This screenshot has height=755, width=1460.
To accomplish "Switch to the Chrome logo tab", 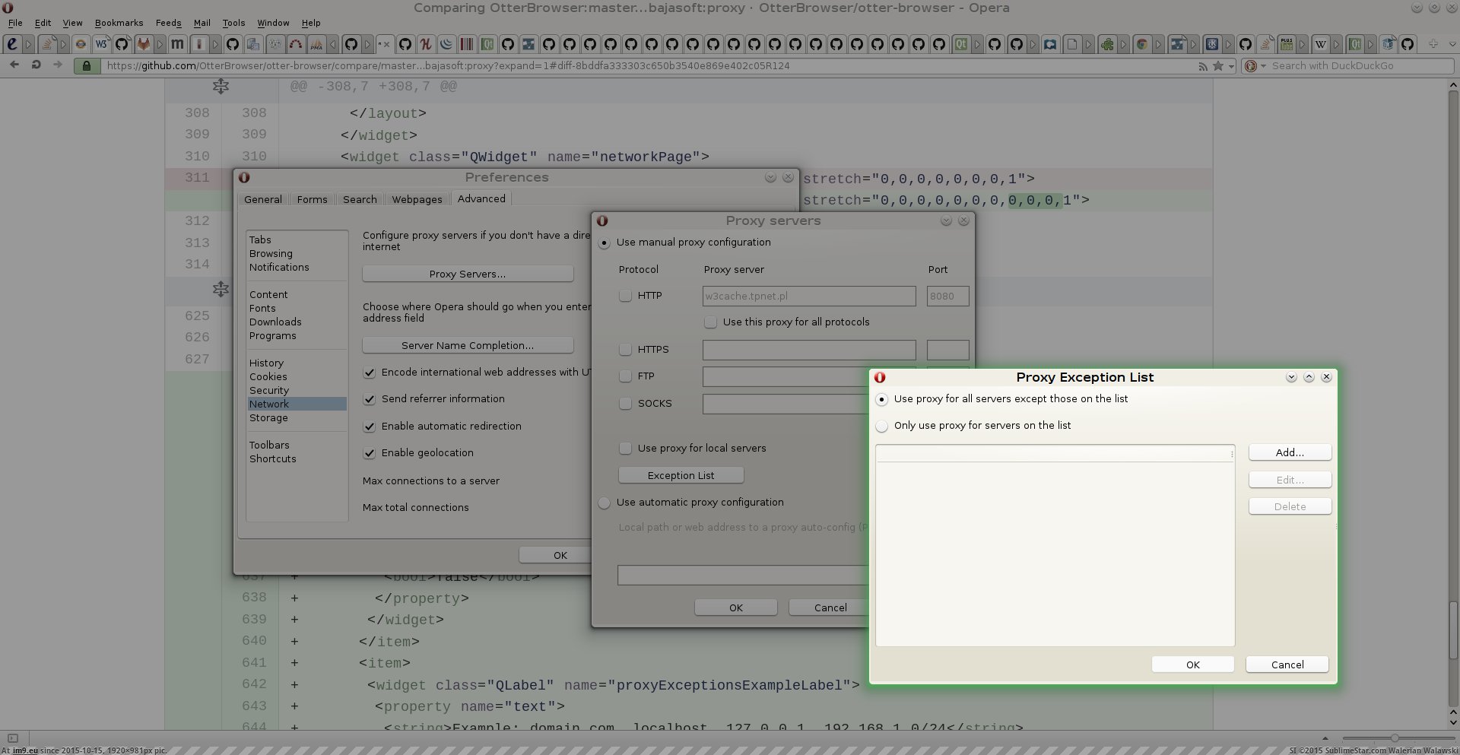I will click(1141, 44).
